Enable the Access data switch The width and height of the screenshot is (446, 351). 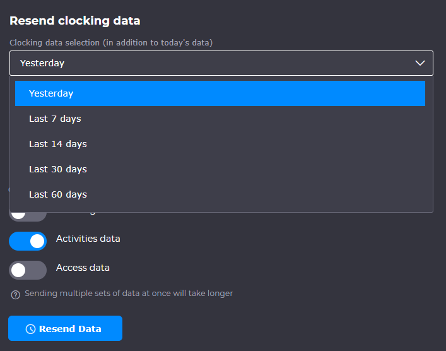(28, 270)
